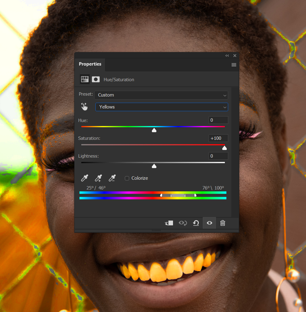This screenshot has height=312, width=306.
Task: Click the Hue value field
Action: click(x=218, y=120)
